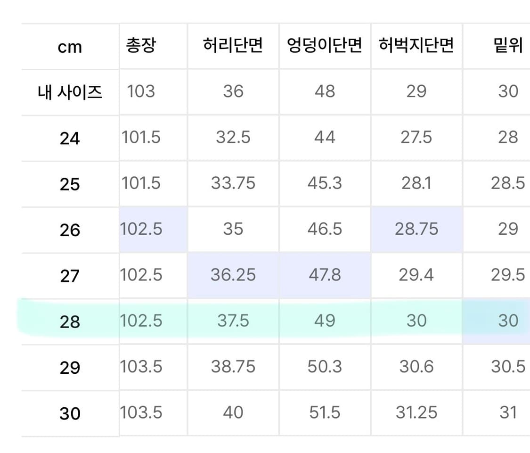Screen dimensions: 530x453
Task: Click the size 26 row label
Action: pos(70,230)
